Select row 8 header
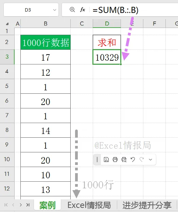 7,130
